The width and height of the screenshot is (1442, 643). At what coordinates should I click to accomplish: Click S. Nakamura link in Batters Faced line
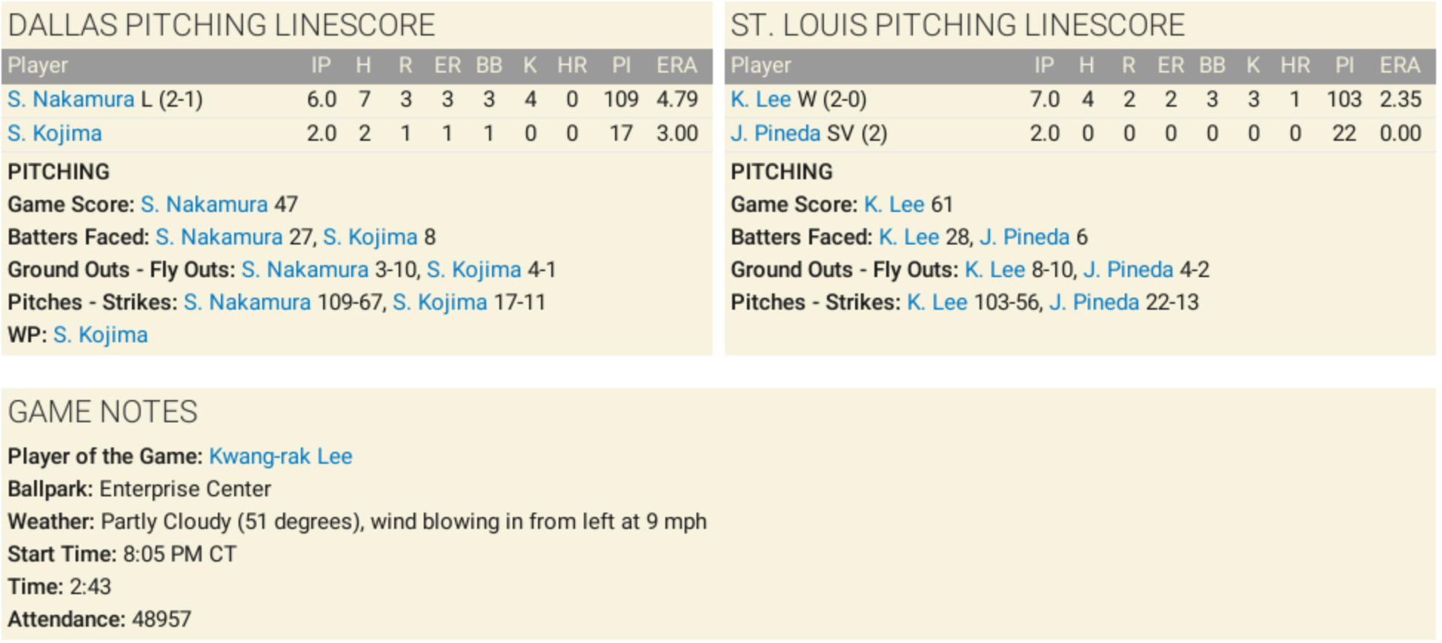(219, 237)
